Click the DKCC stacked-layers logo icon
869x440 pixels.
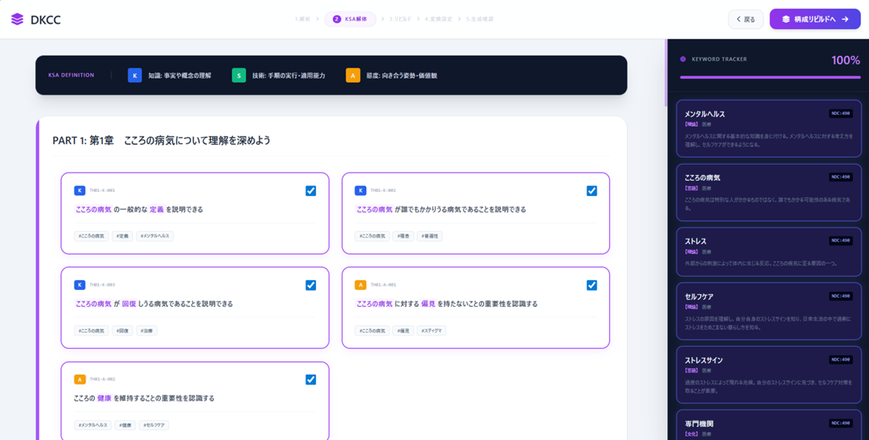click(x=17, y=19)
